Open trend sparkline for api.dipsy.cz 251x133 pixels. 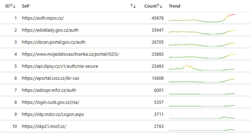tap(202, 68)
